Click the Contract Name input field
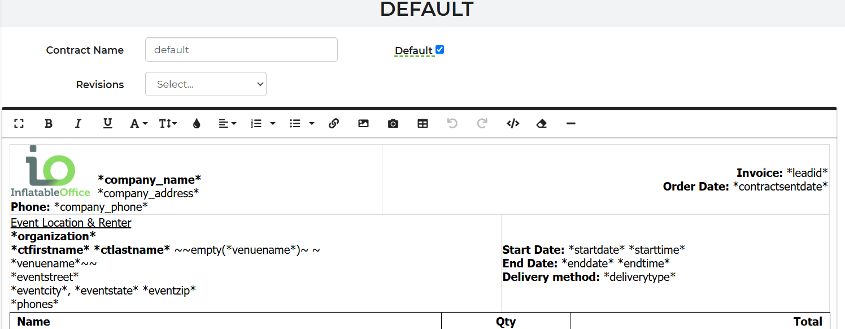 [x=241, y=50]
